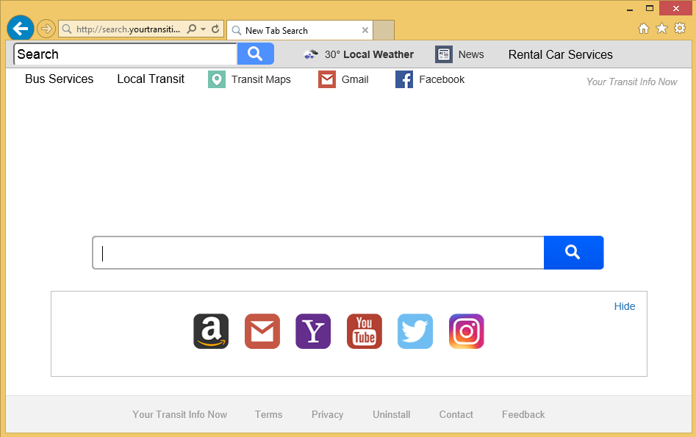This screenshot has width=696, height=437.
Task: Click the weather cloud icon
Action: [x=311, y=54]
